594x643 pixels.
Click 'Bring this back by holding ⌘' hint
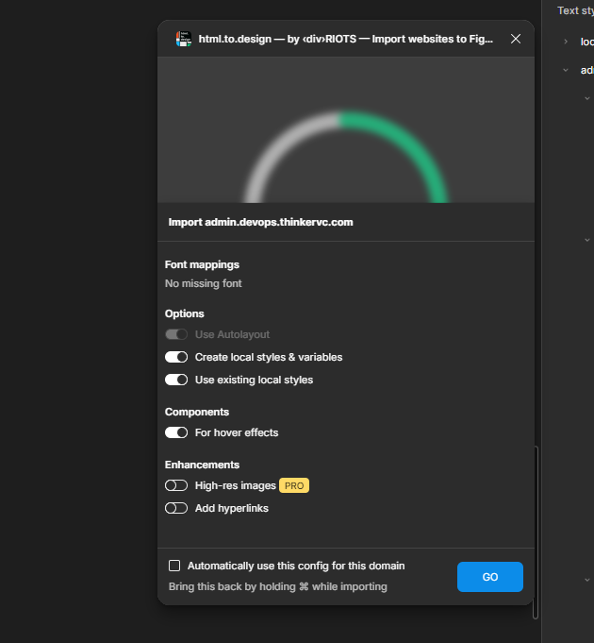277,586
